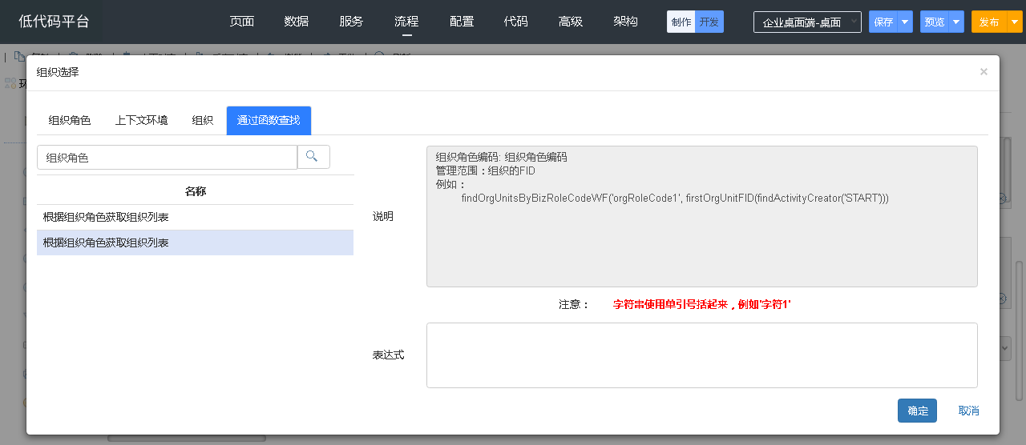Image resolution: width=1026 pixels, height=445 pixels.
Task: Close the 组织选择 dialog with X
Action: [984, 72]
